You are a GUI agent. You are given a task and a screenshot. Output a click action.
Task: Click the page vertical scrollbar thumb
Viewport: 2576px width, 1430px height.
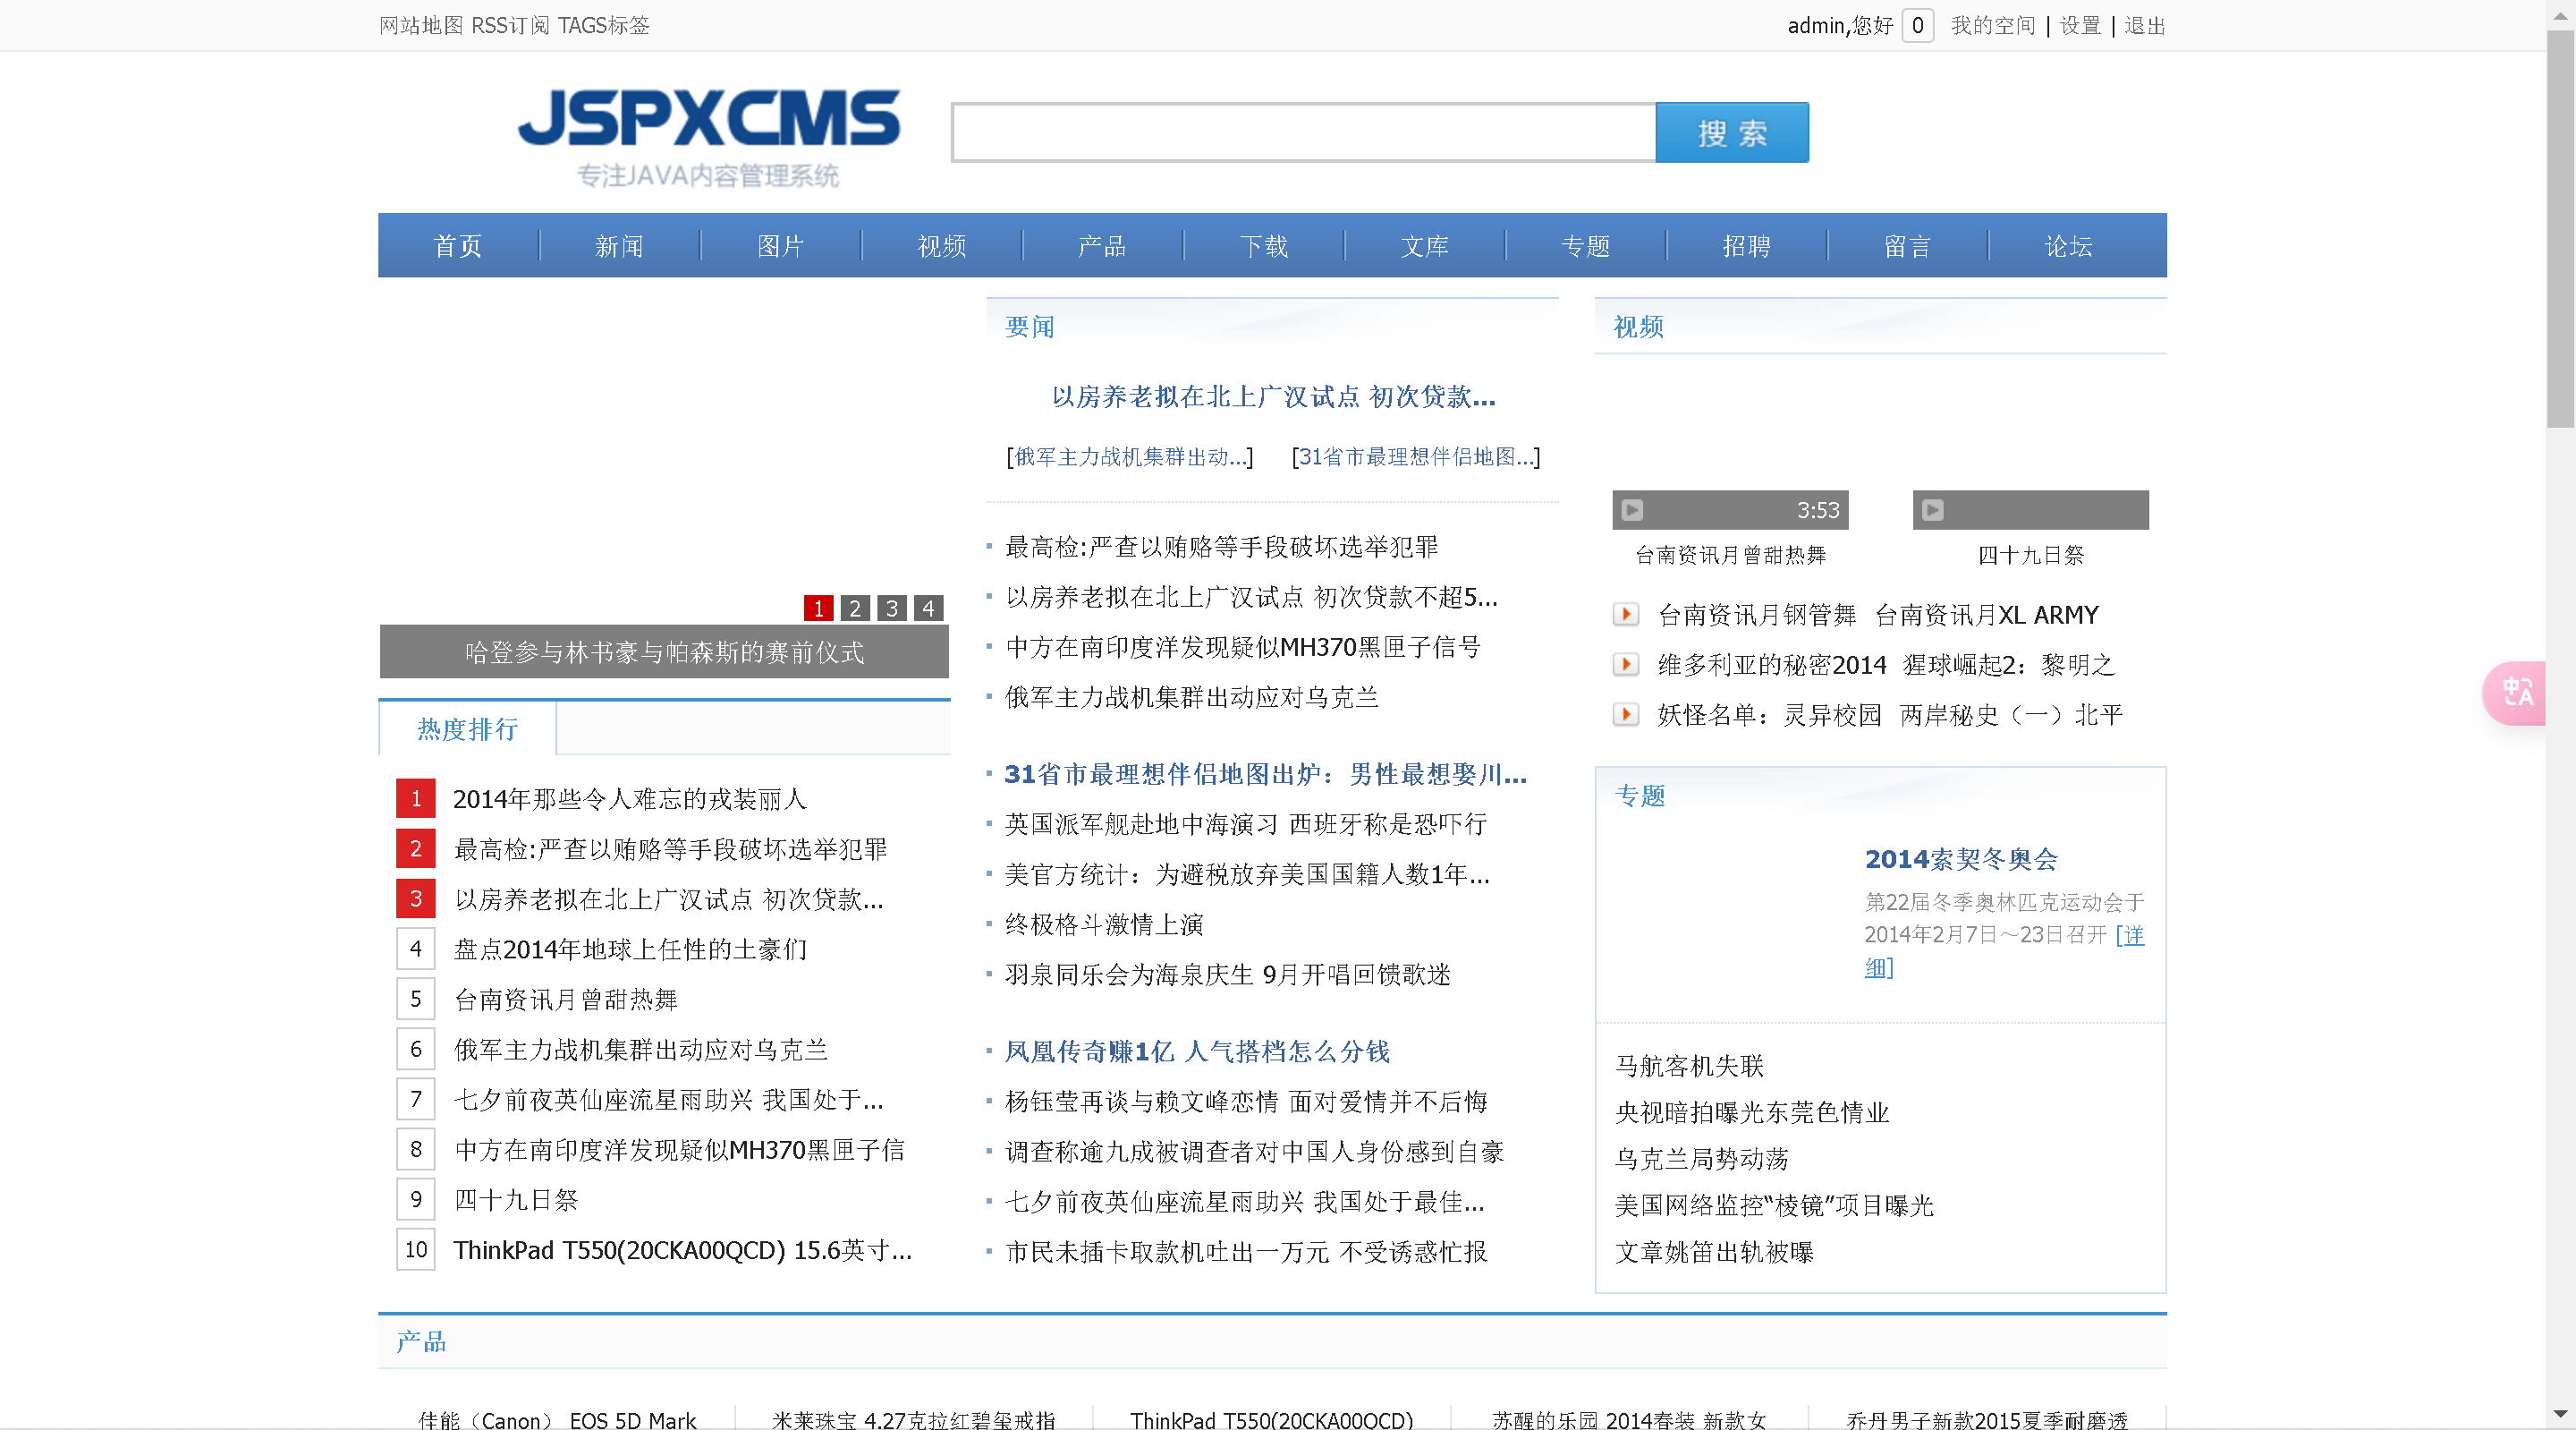(x=2560, y=230)
